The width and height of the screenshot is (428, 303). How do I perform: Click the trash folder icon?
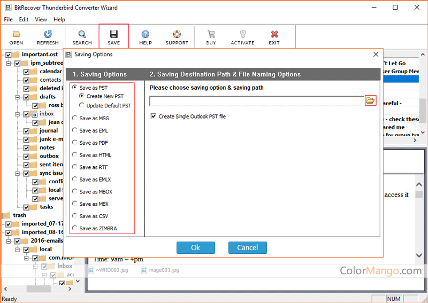pos(7,215)
